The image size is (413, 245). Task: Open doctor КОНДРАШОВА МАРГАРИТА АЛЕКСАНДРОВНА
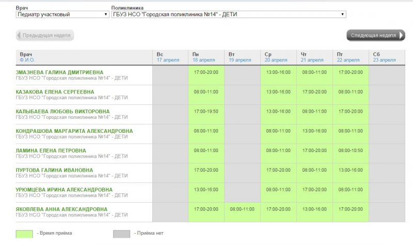pos(74,131)
